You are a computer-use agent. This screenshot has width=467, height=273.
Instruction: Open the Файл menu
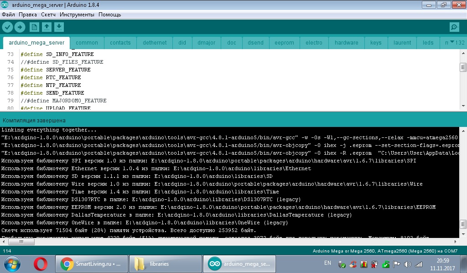pos(8,15)
